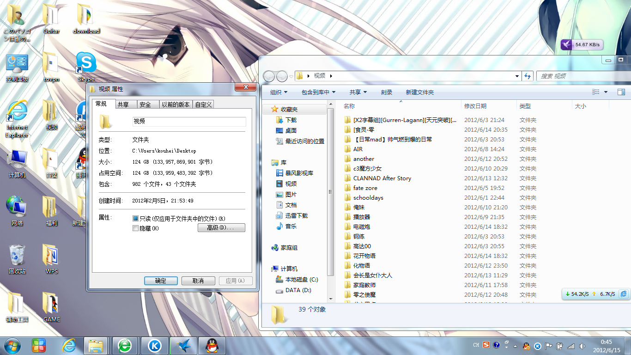Toggle the 只读 read-only checkbox
The height and width of the screenshot is (355, 631).
coord(135,218)
